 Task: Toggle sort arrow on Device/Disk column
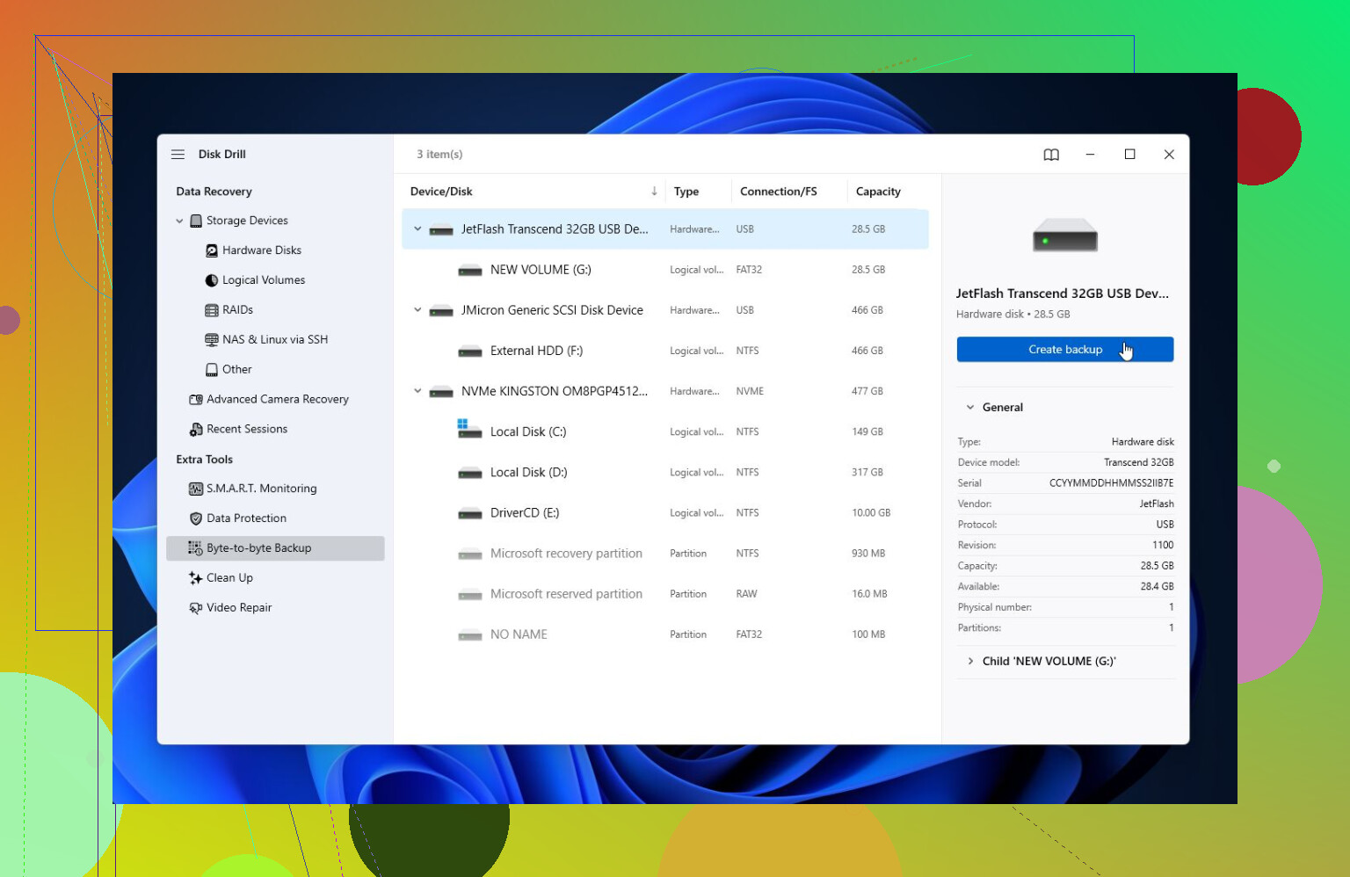654,192
